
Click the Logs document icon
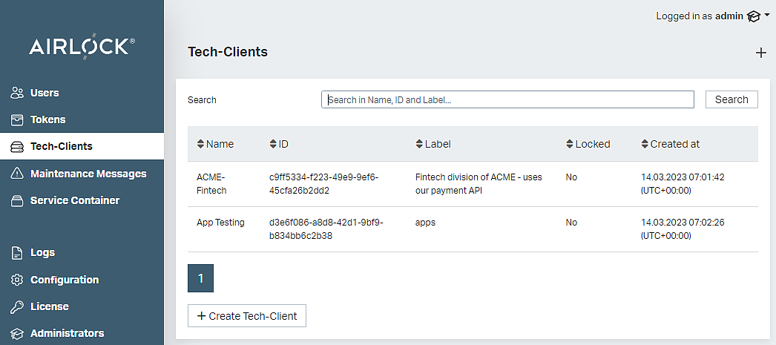[x=18, y=253]
